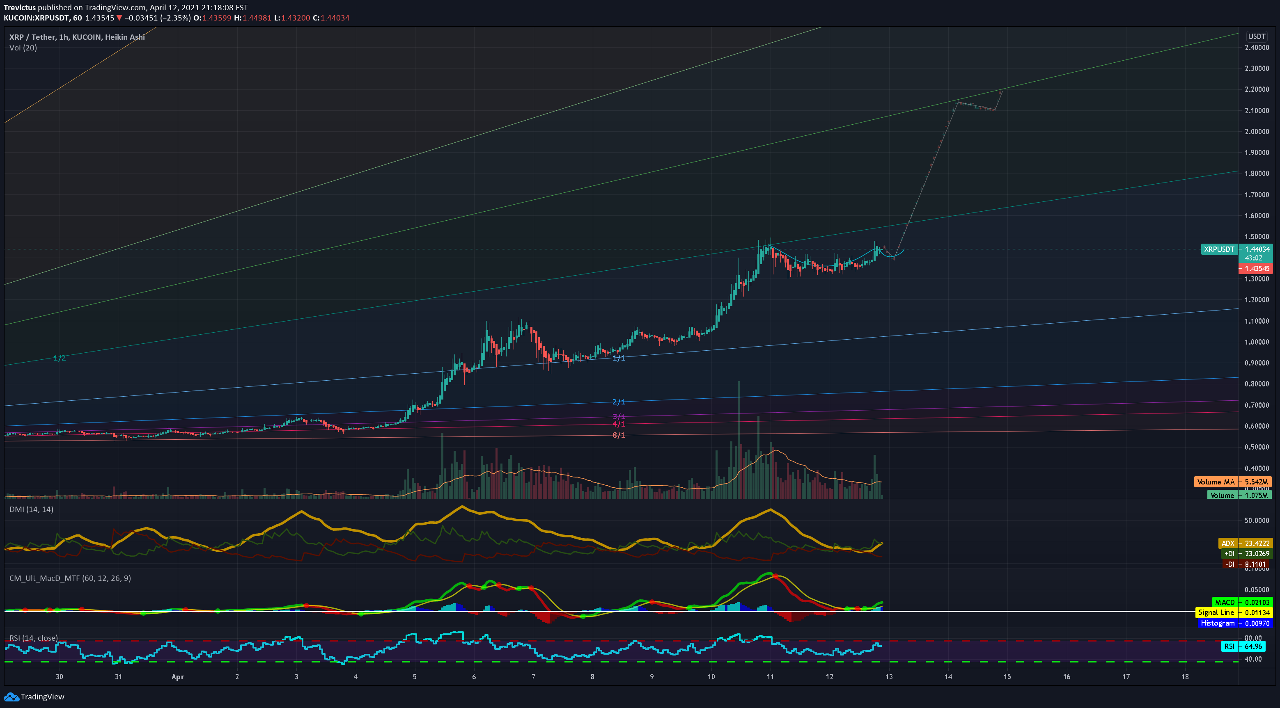Select the XRP / Tether chart title legend
This screenshot has height=708, width=1280.
pyautogui.click(x=77, y=37)
